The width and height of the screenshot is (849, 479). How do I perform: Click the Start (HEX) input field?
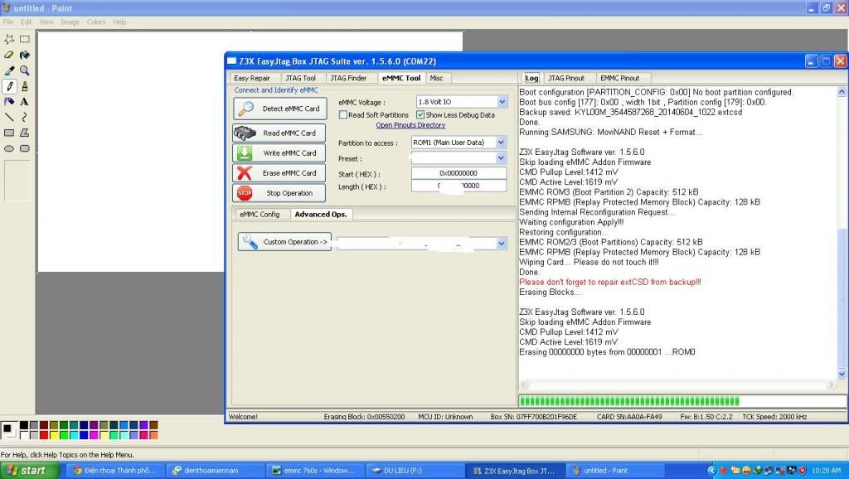[458, 173]
